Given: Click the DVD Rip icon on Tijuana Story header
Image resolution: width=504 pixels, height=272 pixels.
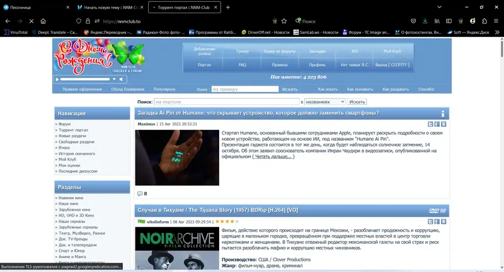Looking at the screenshot, I should click(437, 210).
